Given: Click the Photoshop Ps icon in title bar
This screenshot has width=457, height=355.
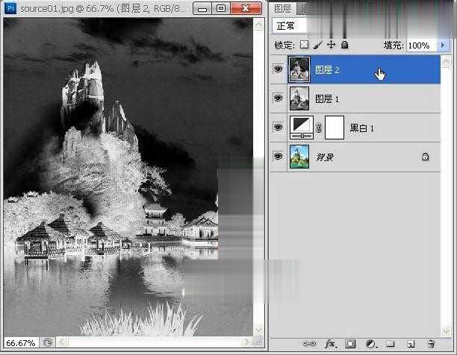Looking at the screenshot, I should [x=10, y=8].
